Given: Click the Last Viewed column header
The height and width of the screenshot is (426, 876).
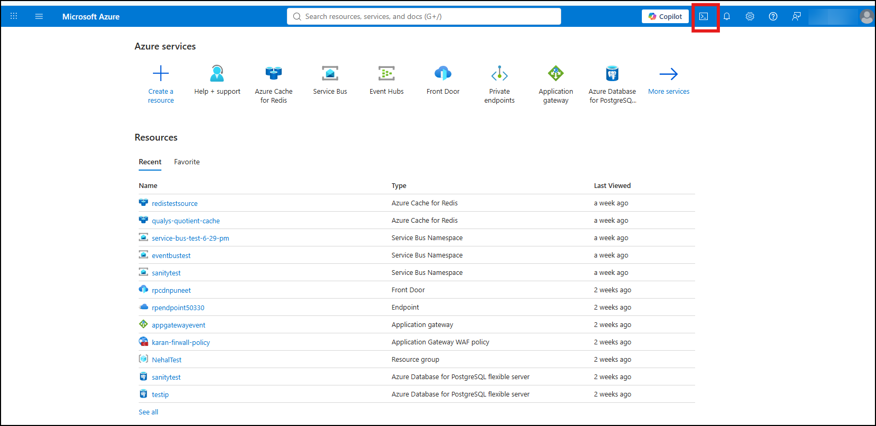Looking at the screenshot, I should (x=612, y=185).
